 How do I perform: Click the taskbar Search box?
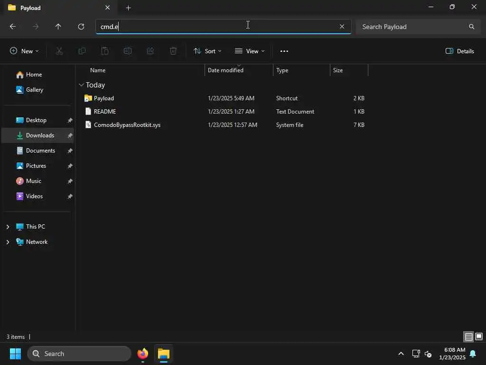click(79, 354)
